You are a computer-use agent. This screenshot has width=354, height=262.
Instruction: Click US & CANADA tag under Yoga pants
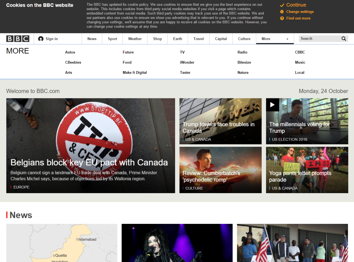285,188
